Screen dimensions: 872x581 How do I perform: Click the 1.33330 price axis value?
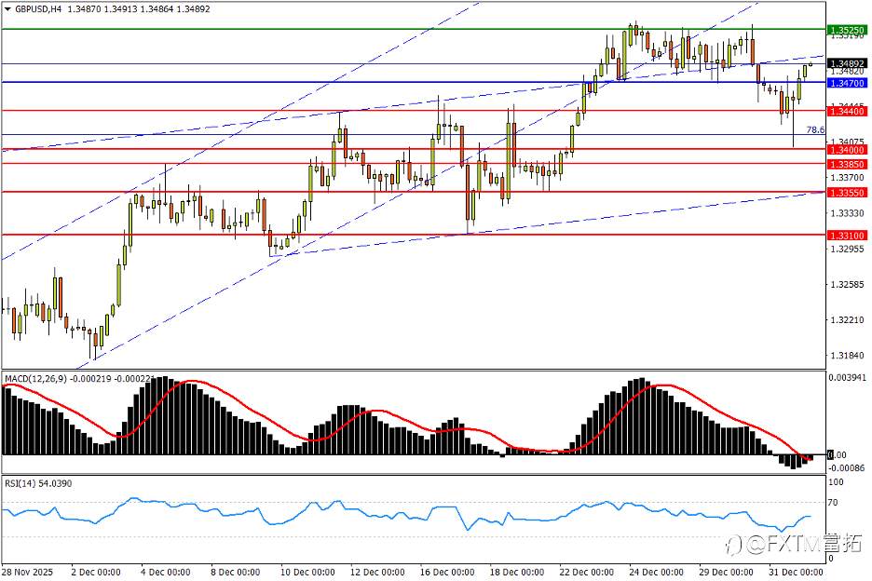(848, 213)
